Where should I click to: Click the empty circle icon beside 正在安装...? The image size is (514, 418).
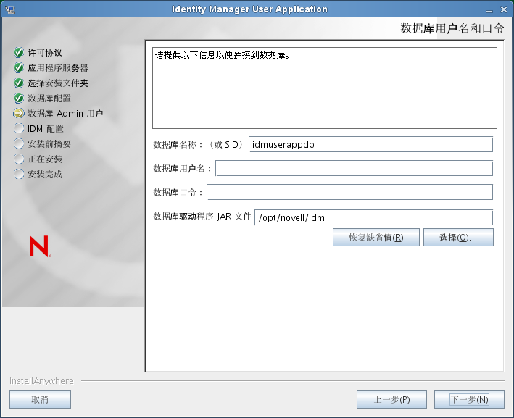19,159
